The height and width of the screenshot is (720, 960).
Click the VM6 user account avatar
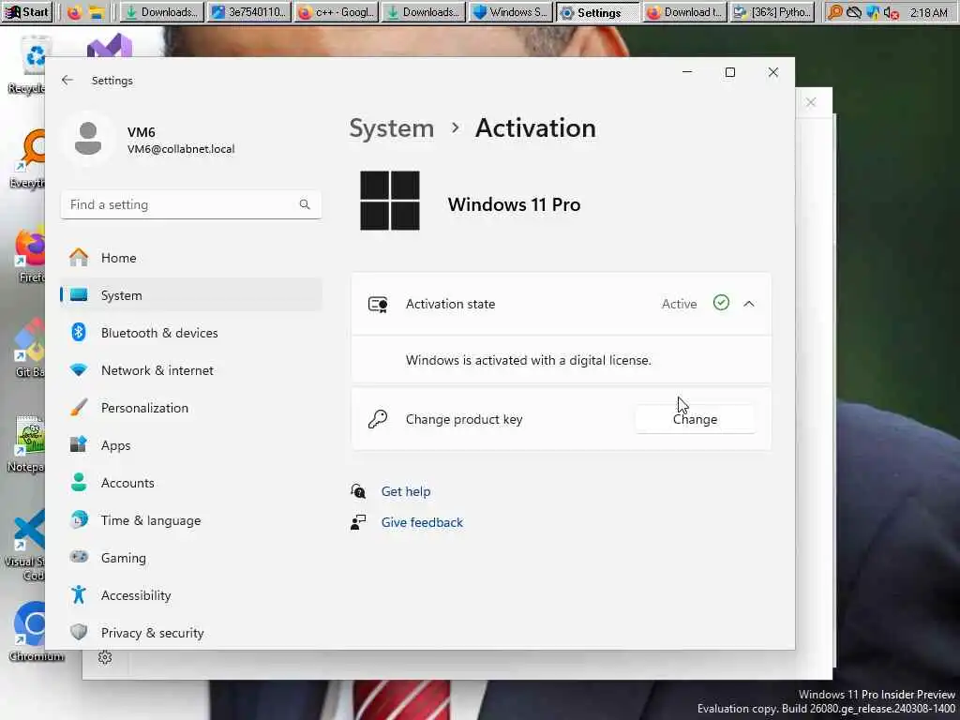[x=88, y=139]
